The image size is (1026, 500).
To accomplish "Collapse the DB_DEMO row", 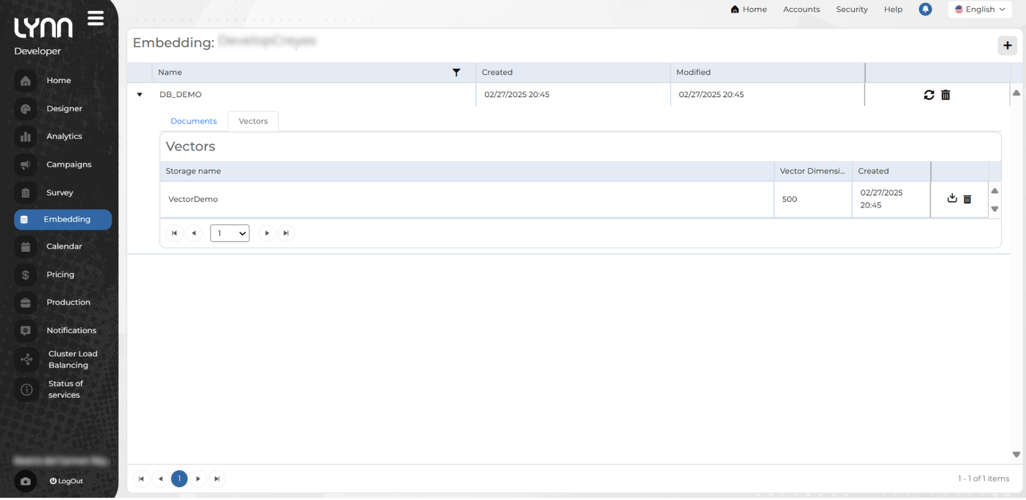I will [x=140, y=94].
